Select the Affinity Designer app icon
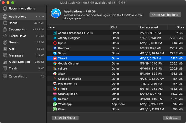186x123 pixels. (x=55, y=38)
